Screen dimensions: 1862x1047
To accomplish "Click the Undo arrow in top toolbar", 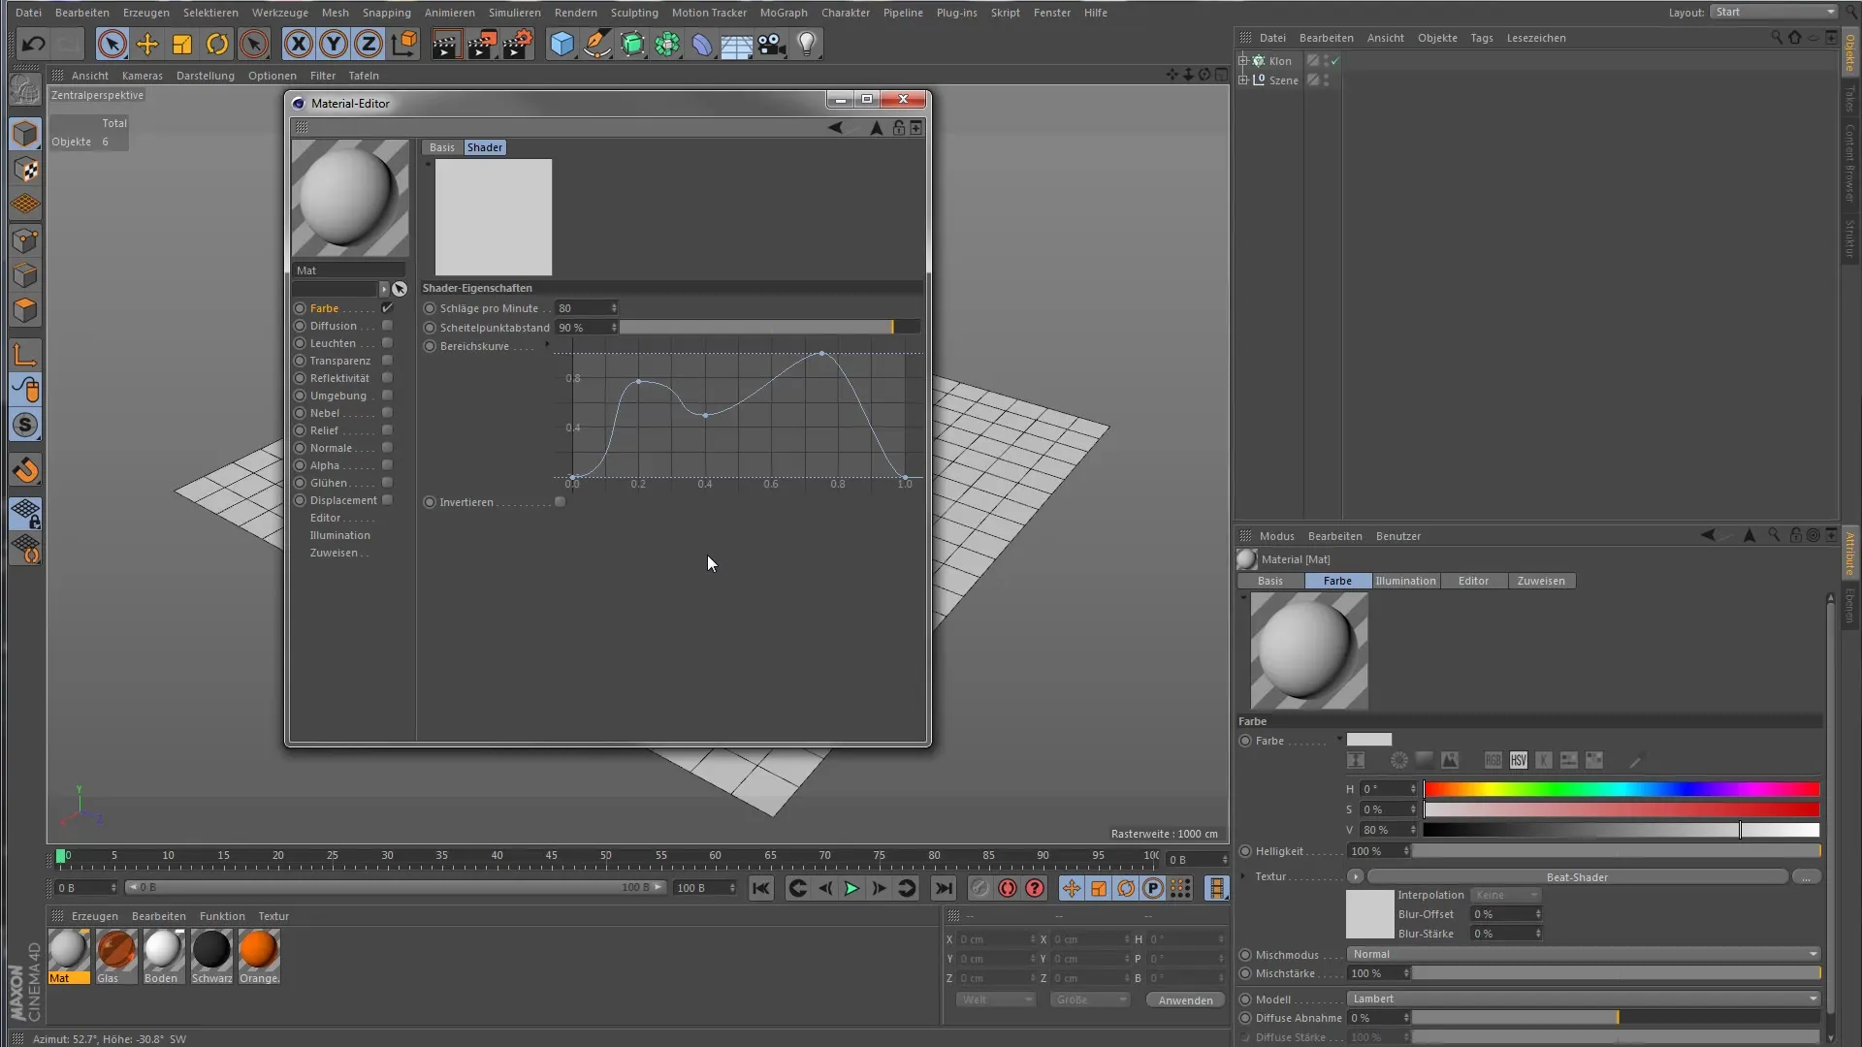I will point(33,44).
